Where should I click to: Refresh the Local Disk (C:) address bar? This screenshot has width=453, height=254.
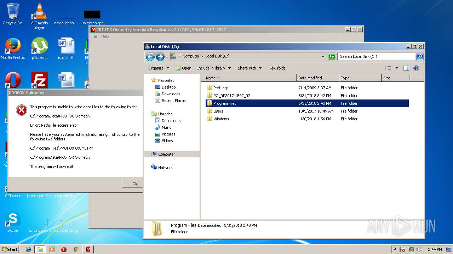click(x=332, y=56)
